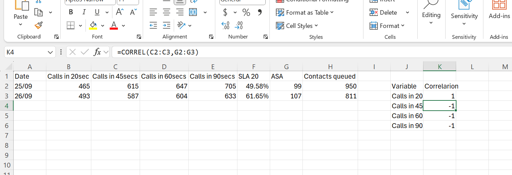Align text to the right

pyautogui.click(x=180, y=13)
